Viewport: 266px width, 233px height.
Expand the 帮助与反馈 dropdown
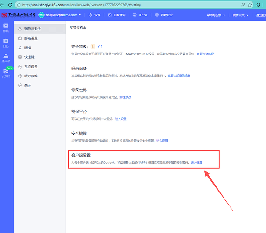pos(216,15)
